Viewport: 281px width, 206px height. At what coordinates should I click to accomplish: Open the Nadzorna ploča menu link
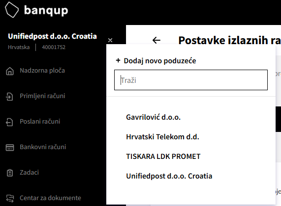point(42,71)
